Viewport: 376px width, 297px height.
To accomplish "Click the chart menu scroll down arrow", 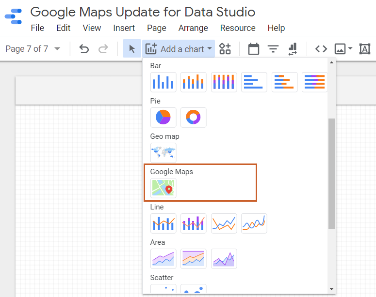I will [331, 289].
